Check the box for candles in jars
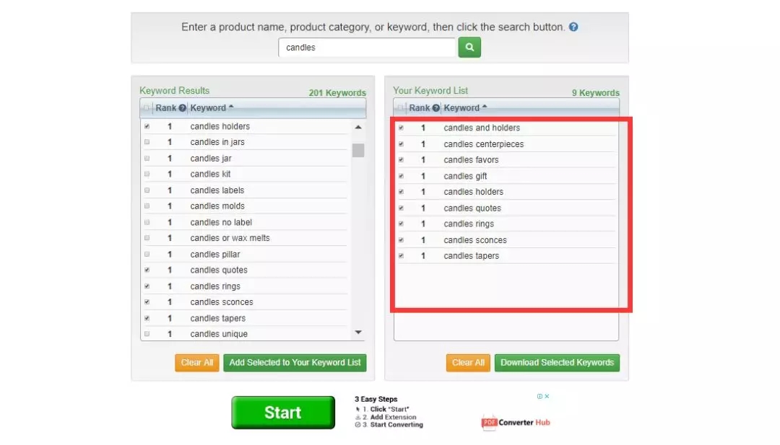780x445 pixels. point(147,142)
